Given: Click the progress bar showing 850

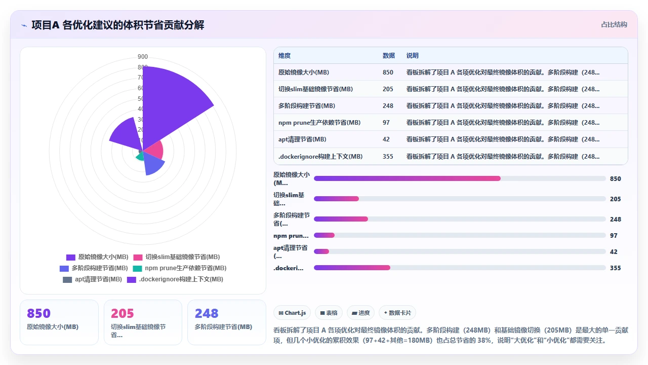Looking at the screenshot, I should click(x=460, y=178).
